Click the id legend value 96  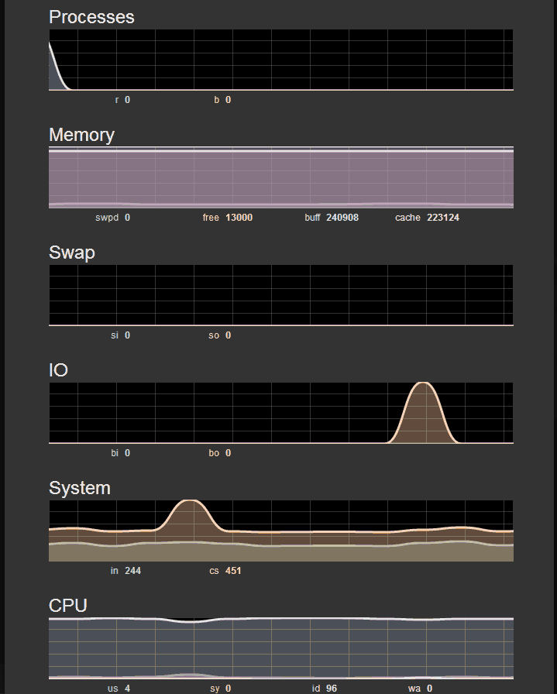(330, 689)
